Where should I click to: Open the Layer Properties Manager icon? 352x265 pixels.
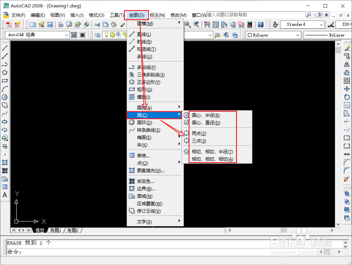tap(98, 35)
